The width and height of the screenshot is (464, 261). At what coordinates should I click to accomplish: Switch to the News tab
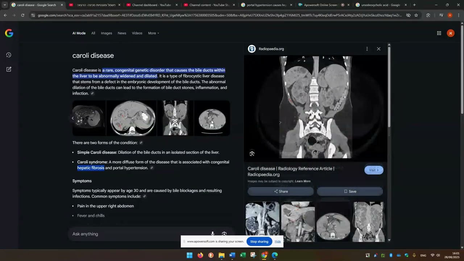pyautogui.click(x=122, y=33)
